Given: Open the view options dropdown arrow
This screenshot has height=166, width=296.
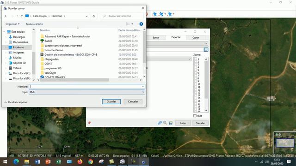Looking at the screenshot, I should [132, 24].
